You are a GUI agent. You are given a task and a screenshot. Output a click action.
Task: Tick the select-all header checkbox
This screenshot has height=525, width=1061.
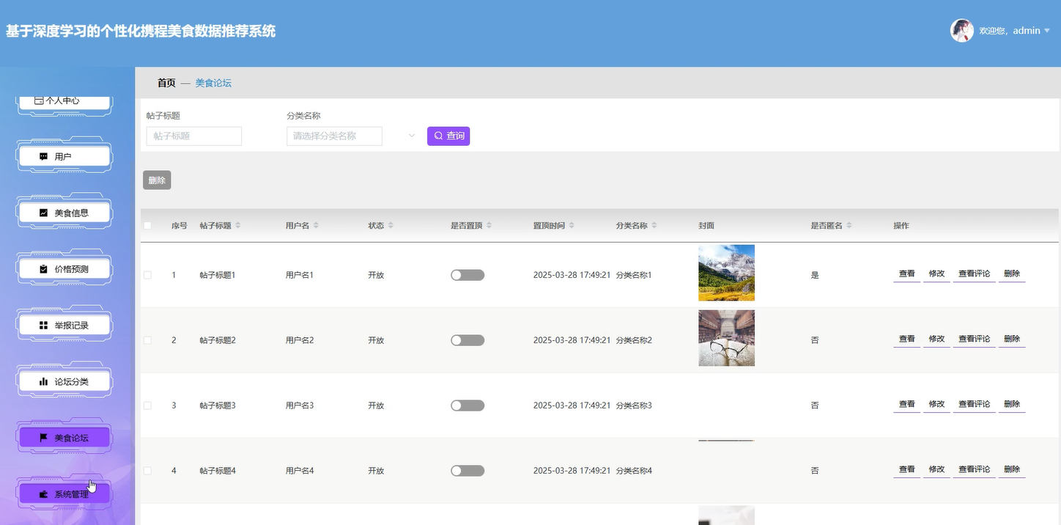pos(147,226)
